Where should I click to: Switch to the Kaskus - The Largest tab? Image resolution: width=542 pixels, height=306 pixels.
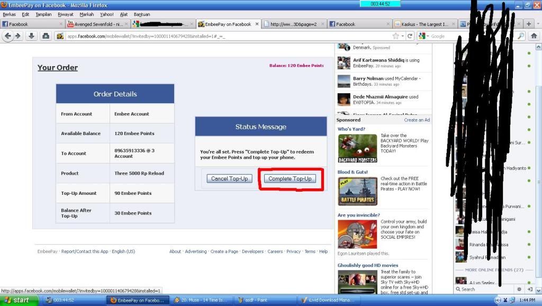424,24
